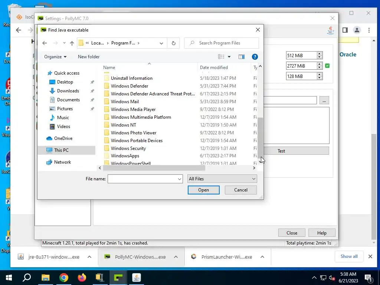Increase the 512 MiB memory spinner
Viewport: 380px width, 285px height.
[x=320, y=53]
